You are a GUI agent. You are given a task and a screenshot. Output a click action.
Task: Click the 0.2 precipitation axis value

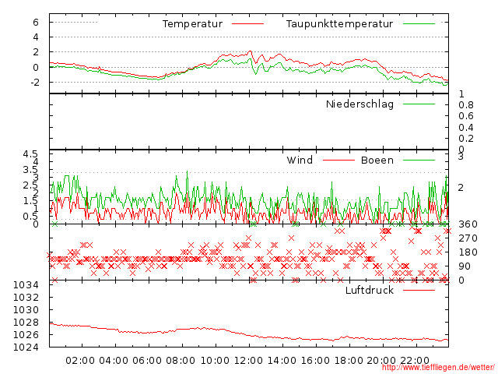(x=466, y=139)
